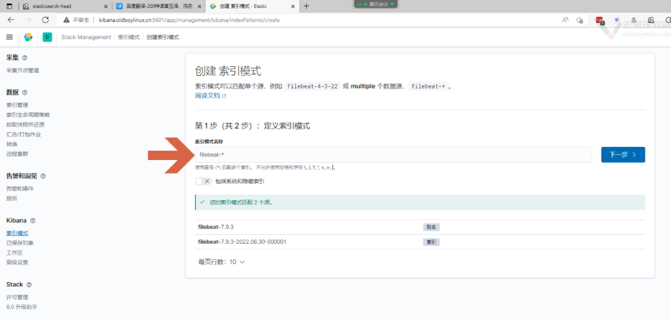Screen dimensions: 671x320
Task: Click the help icon next to 采集
Action: coord(24,58)
